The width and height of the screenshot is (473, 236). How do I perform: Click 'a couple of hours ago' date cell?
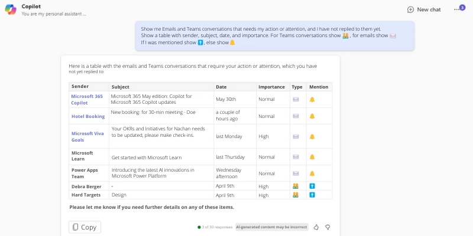tap(235, 116)
